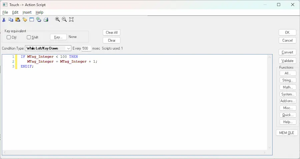
Task: Click the Zoom In magnifier
Action: tap(57, 19)
